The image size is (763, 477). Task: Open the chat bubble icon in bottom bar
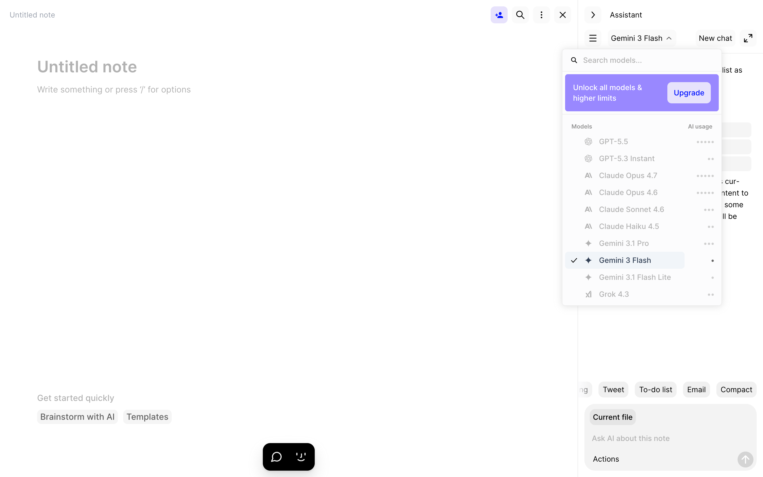(x=276, y=457)
